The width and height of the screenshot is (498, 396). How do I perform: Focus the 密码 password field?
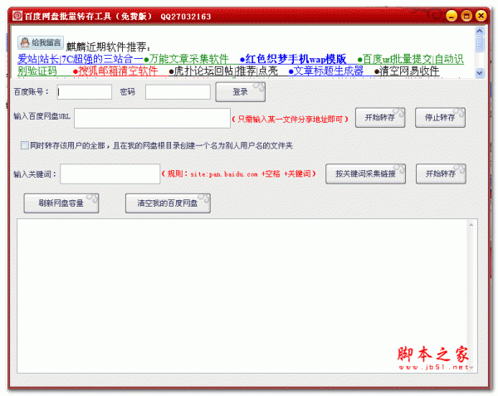(178, 92)
